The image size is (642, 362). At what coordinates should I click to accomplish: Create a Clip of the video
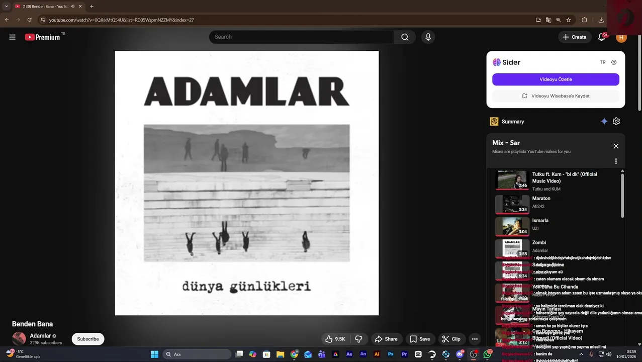[x=451, y=339]
